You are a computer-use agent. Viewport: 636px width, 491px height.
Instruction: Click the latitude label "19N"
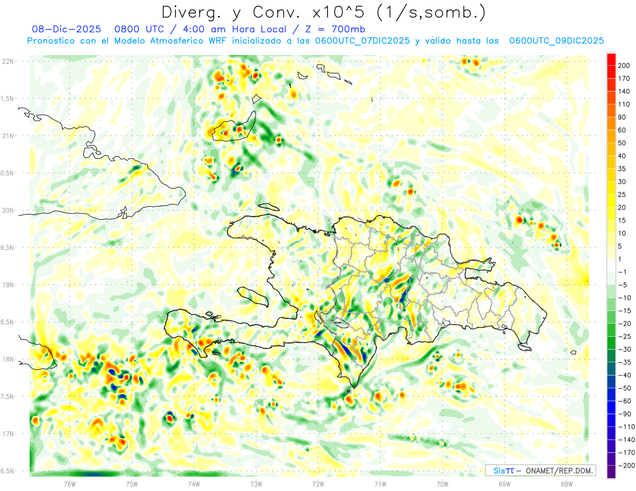click(8, 285)
